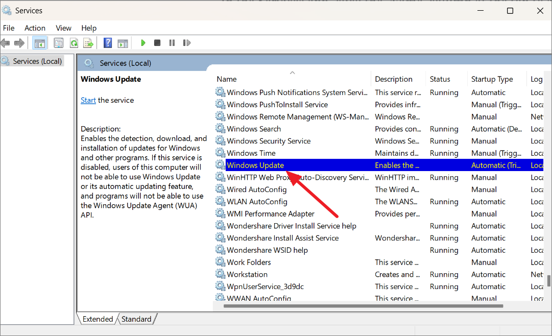
Task: Pause service with pause icon
Action: point(172,42)
